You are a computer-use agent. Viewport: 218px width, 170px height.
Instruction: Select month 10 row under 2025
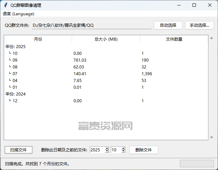point(106,54)
